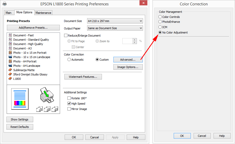The width and height of the screenshot is (235, 144).
Task: Open the Document Size dropdown
Action: pos(115,21)
